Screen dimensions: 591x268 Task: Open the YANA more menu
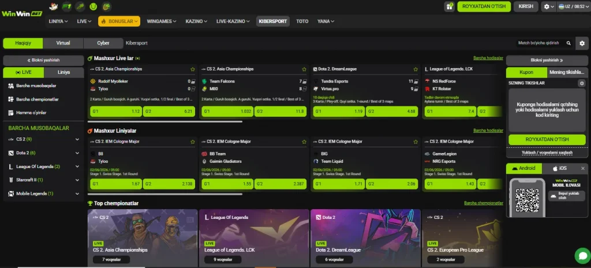[326, 21]
